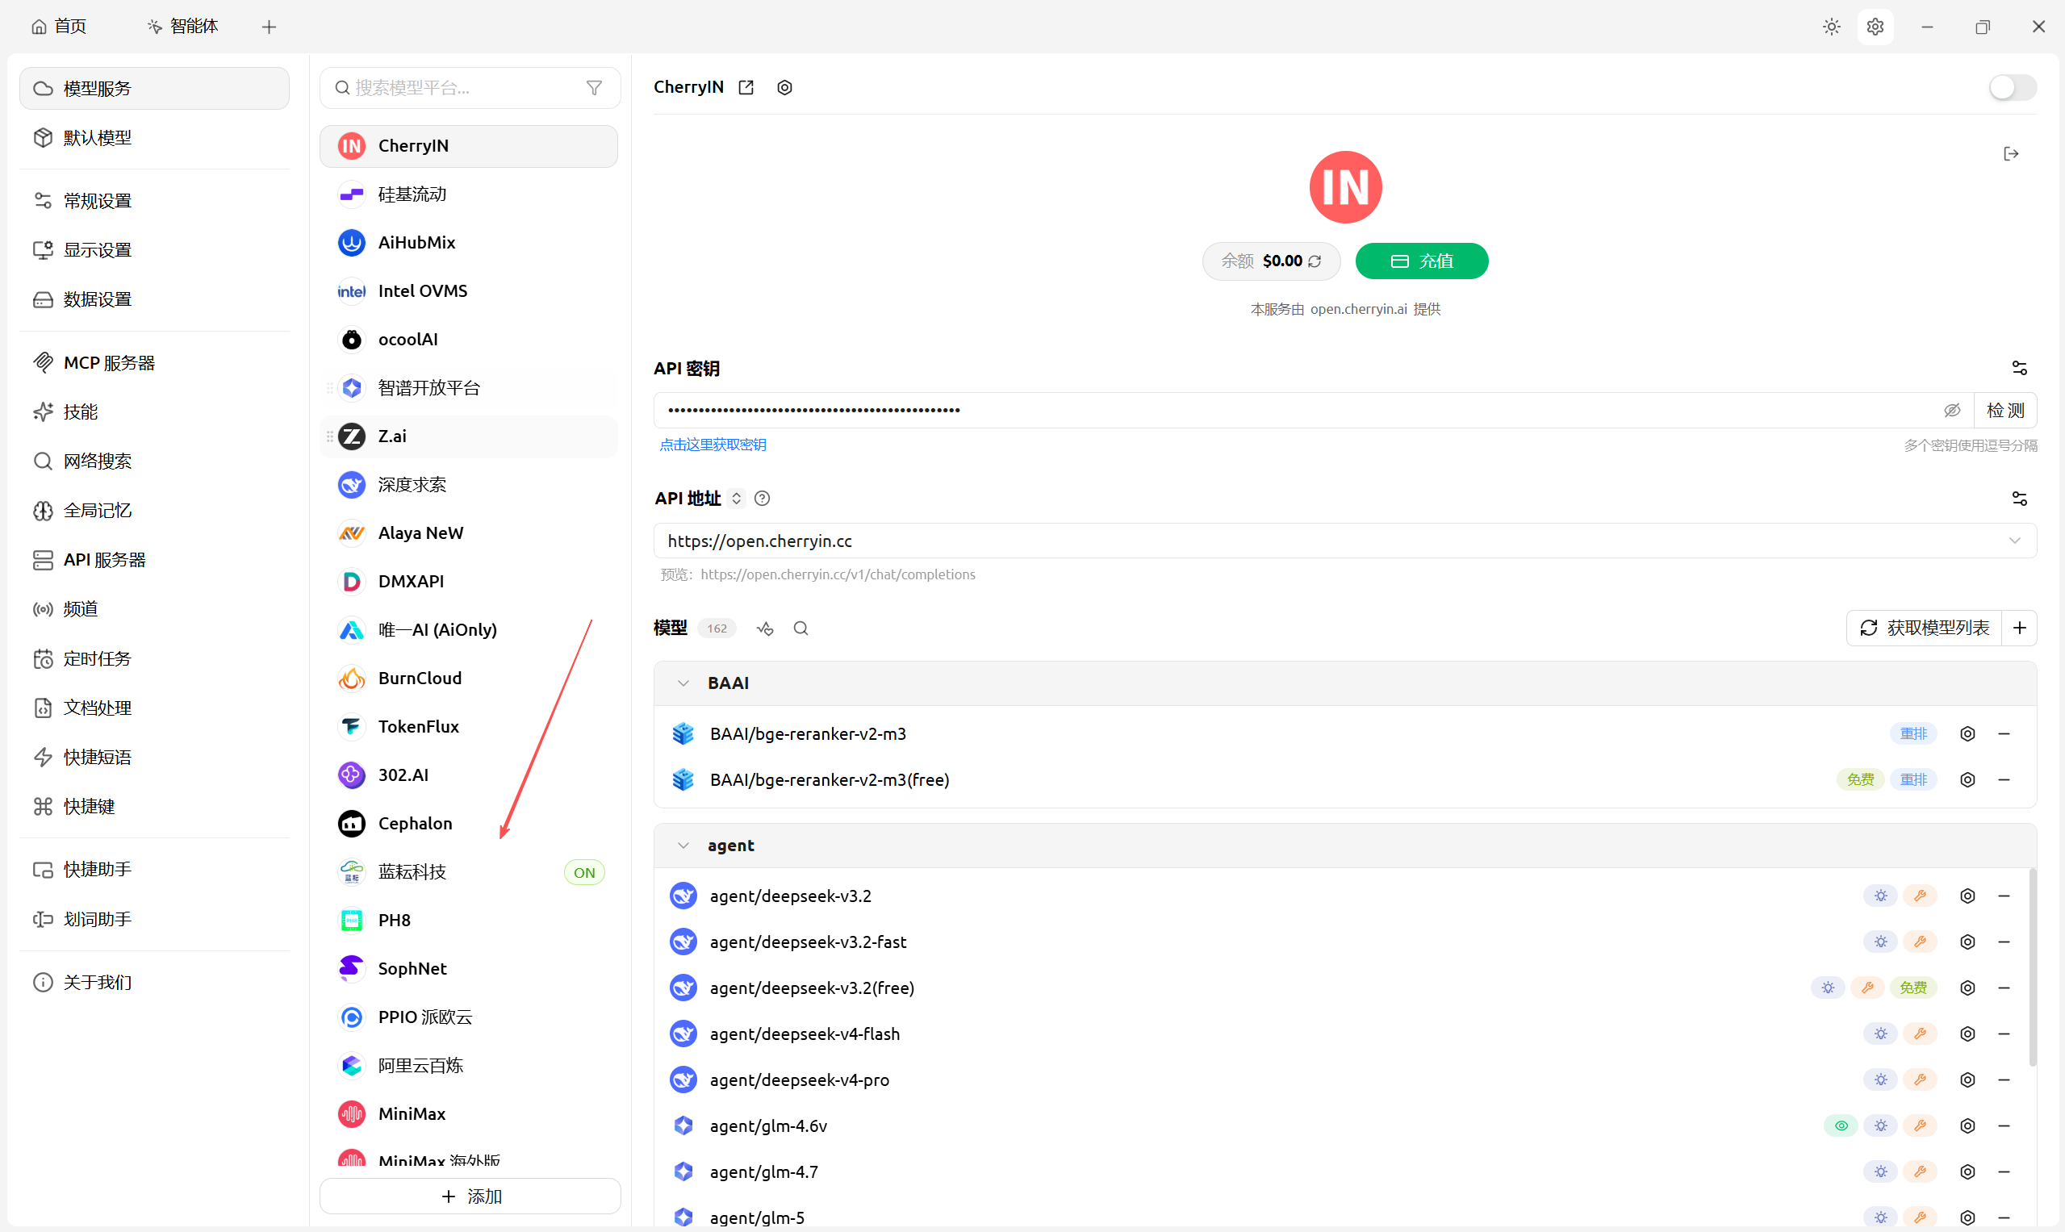The width and height of the screenshot is (2065, 1232).
Task: Open MCP 服务器 settings
Action: coord(154,363)
